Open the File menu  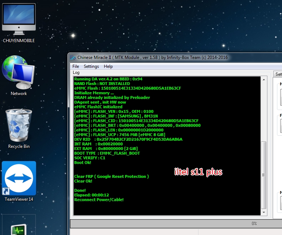coord(76,66)
